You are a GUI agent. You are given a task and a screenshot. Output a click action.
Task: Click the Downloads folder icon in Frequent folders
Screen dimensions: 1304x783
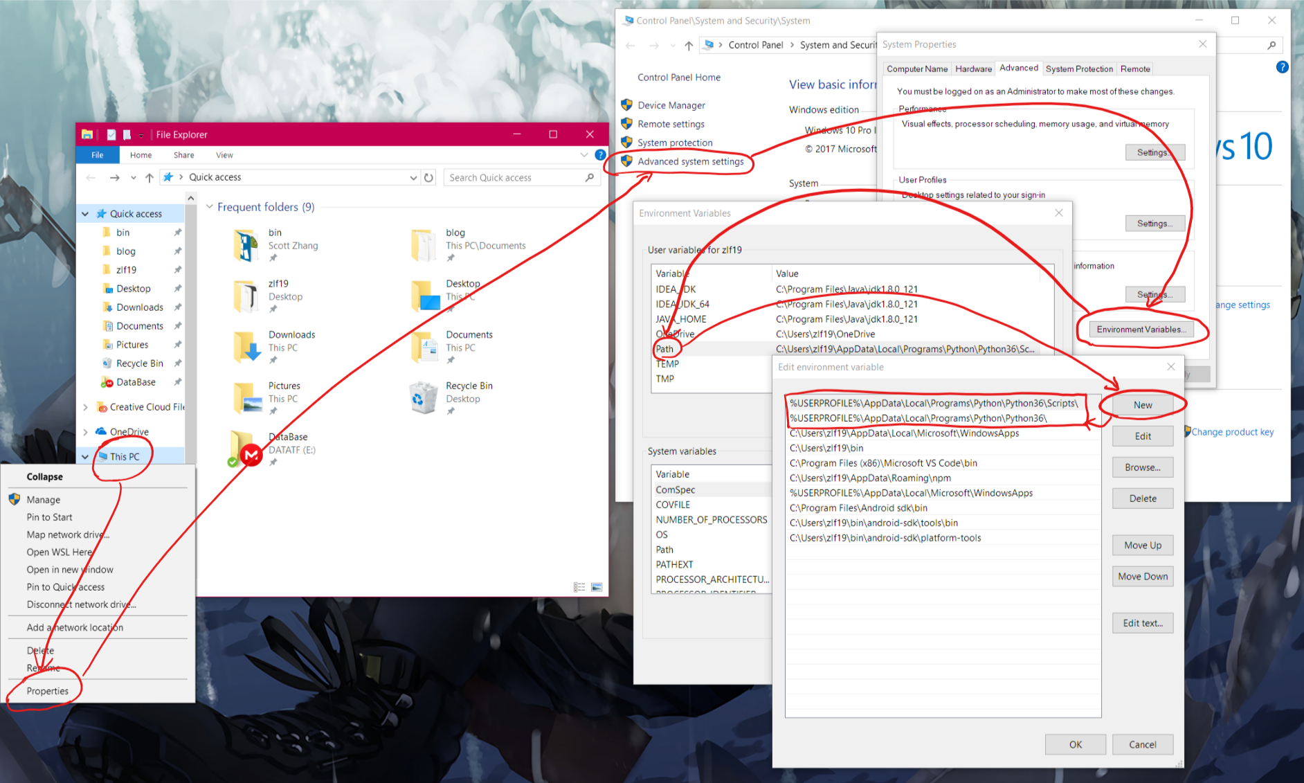(x=246, y=346)
